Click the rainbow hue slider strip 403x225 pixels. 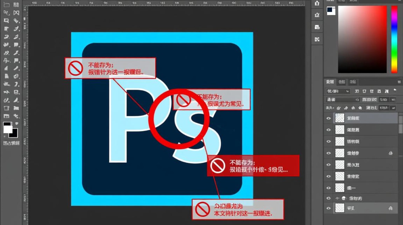pos(394,39)
